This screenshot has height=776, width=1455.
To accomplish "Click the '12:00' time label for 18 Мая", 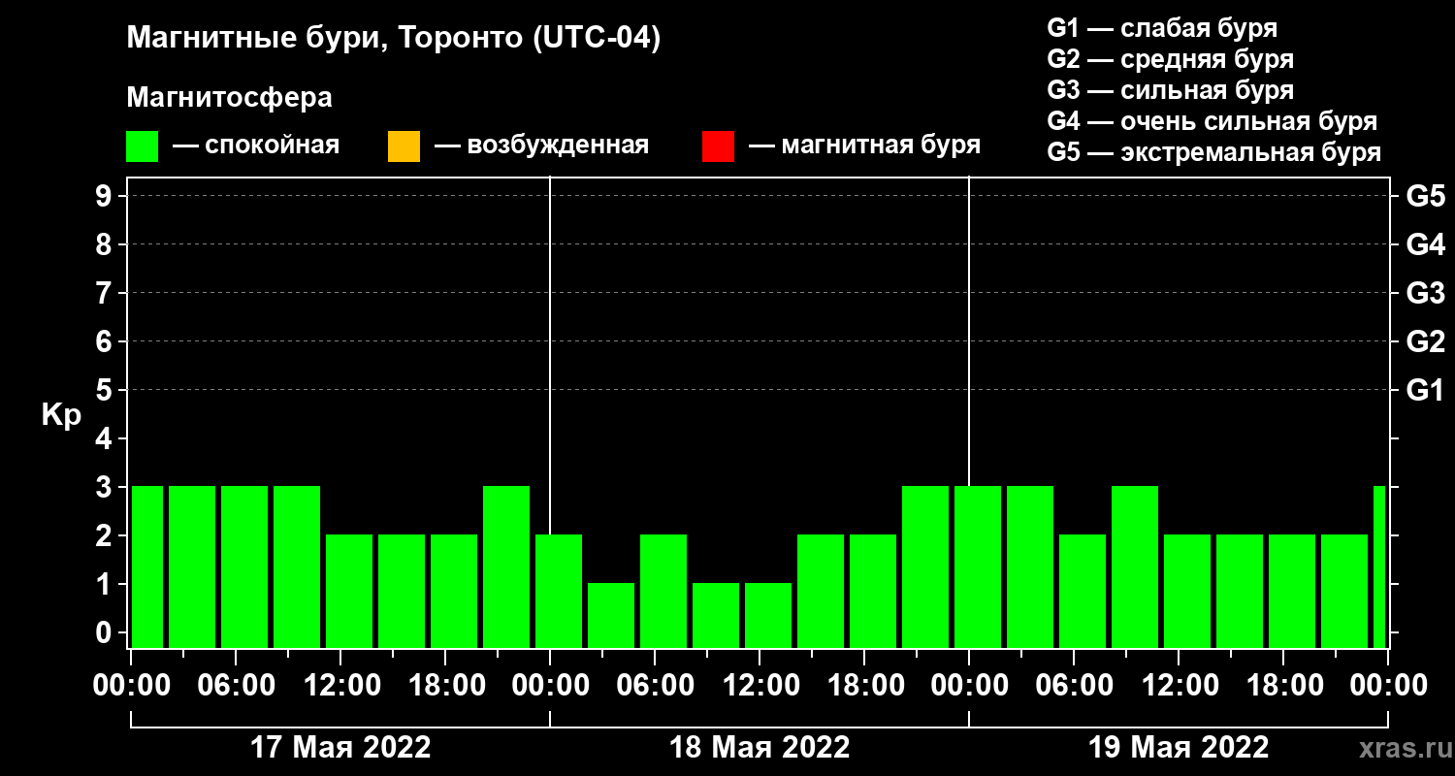I will (760, 685).
